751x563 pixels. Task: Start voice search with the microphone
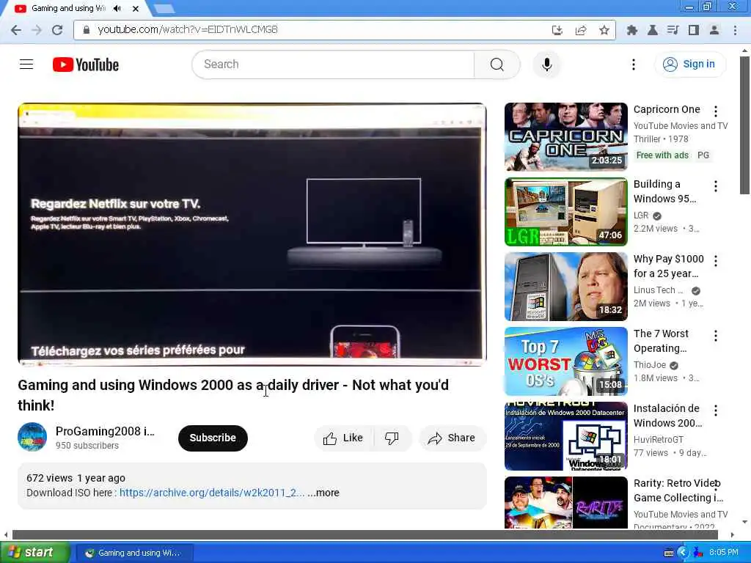pyautogui.click(x=546, y=65)
